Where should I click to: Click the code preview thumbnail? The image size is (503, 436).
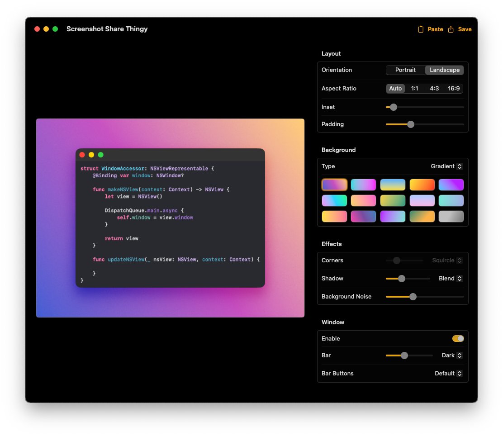click(170, 218)
